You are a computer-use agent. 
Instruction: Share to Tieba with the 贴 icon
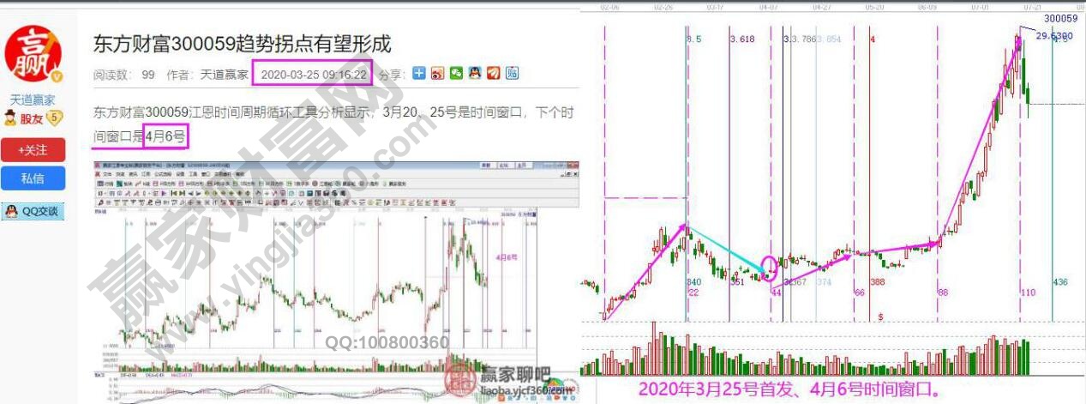(512, 75)
